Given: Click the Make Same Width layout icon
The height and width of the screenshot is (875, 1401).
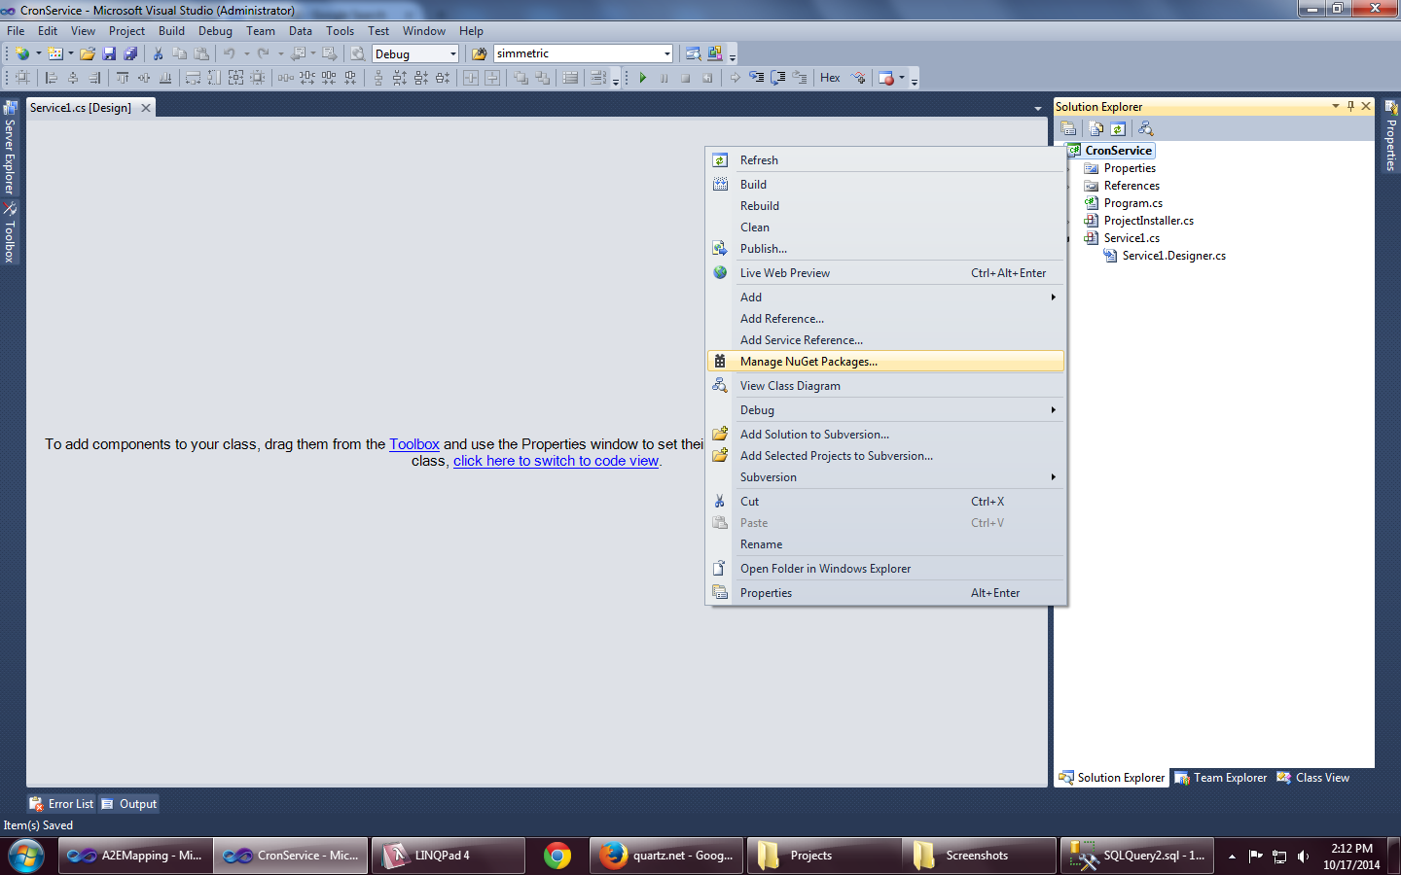Looking at the screenshot, I should (x=193, y=78).
